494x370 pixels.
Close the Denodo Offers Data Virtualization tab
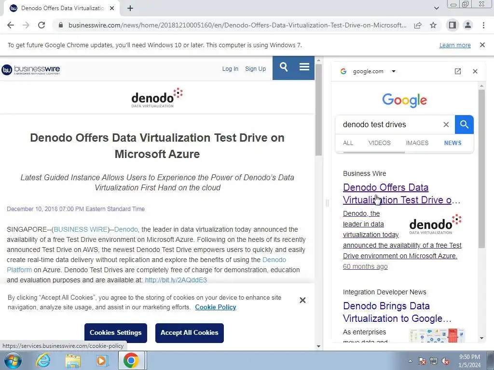[112, 9]
